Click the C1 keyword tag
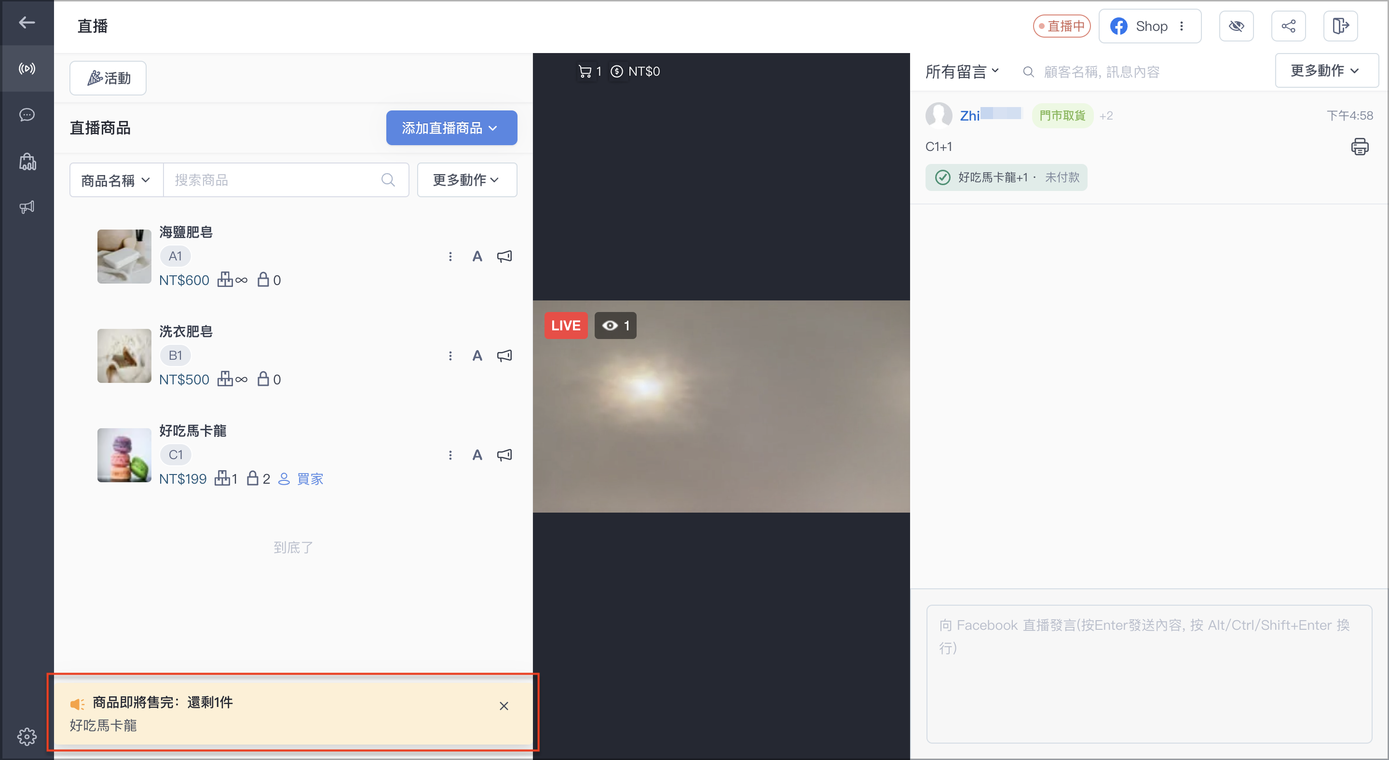 pyautogui.click(x=175, y=454)
